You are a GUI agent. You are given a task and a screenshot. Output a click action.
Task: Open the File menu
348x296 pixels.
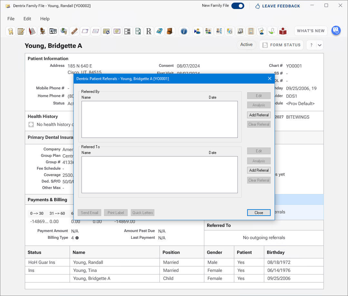coord(11,19)
